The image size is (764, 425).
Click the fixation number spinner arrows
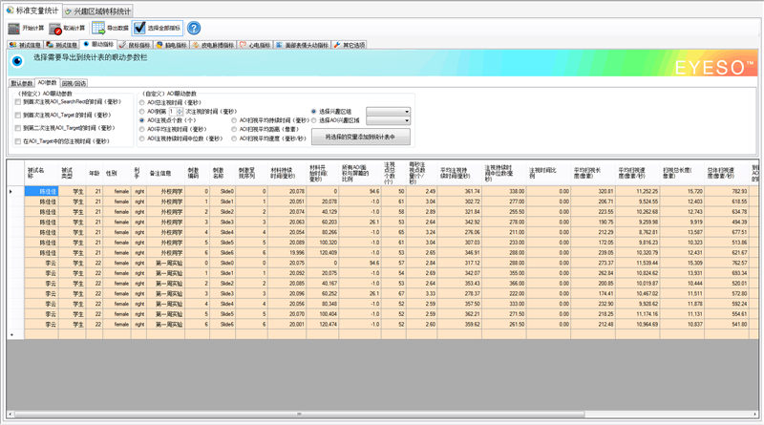pyautogui.click(x=180, y=112)
